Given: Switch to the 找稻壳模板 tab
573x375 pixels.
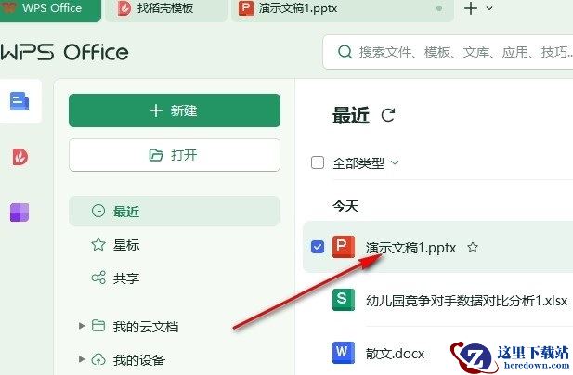Looking at the screenshot, I should 166,9.
